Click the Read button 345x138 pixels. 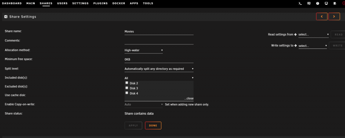point(338,34)
